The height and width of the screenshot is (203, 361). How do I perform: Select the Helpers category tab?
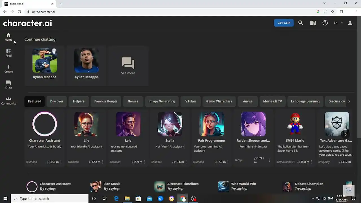[79, 101]
